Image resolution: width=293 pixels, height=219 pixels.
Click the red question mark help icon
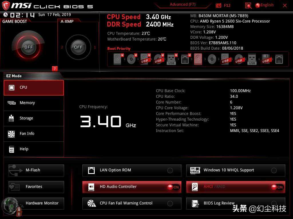[55, 68]
